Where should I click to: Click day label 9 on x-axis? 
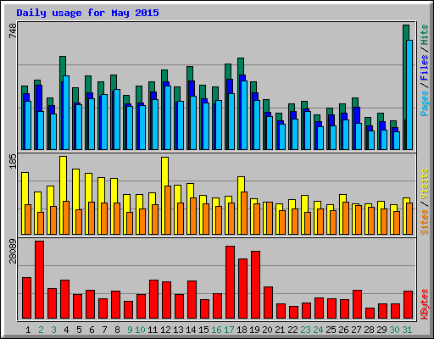pos(130,330)
